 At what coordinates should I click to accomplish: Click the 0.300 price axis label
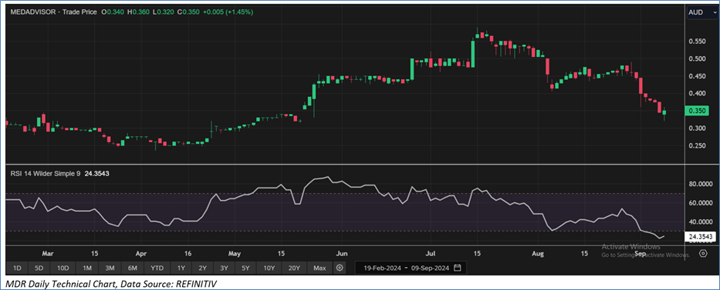[696, 128]
